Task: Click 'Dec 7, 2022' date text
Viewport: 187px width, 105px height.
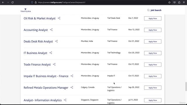Action: tap(133, 18)
